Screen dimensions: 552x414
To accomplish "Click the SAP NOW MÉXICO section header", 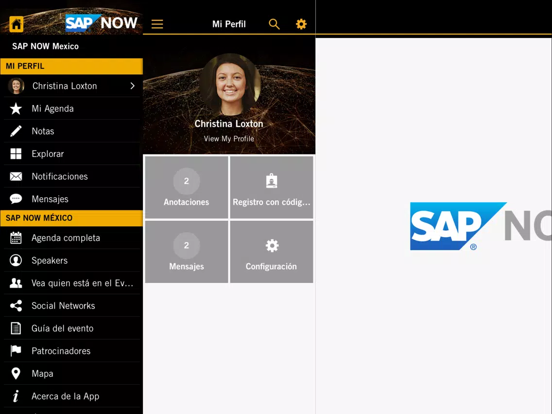I will pyautogui.click(x=71, y=218).
